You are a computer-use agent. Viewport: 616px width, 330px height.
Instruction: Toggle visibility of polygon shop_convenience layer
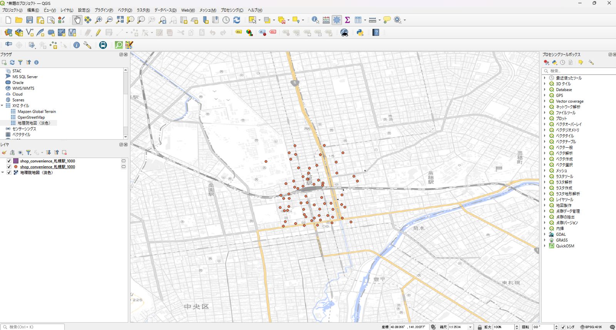[9, 161]
